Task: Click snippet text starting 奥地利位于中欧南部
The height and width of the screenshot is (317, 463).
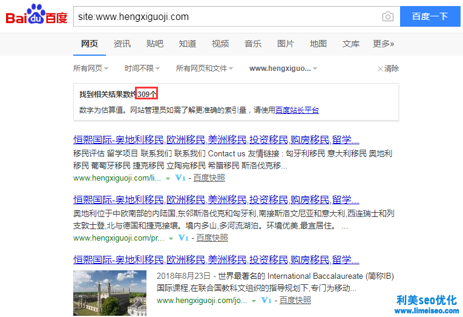Action: pyautogui.click(x=234, y=219)
